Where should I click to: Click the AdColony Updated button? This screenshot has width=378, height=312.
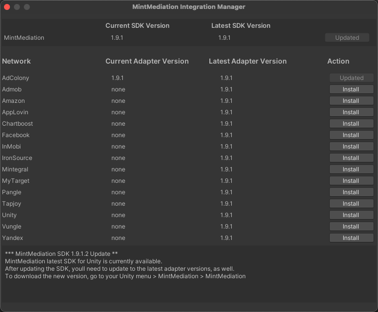pyautogui.click(x=351, y=78)
